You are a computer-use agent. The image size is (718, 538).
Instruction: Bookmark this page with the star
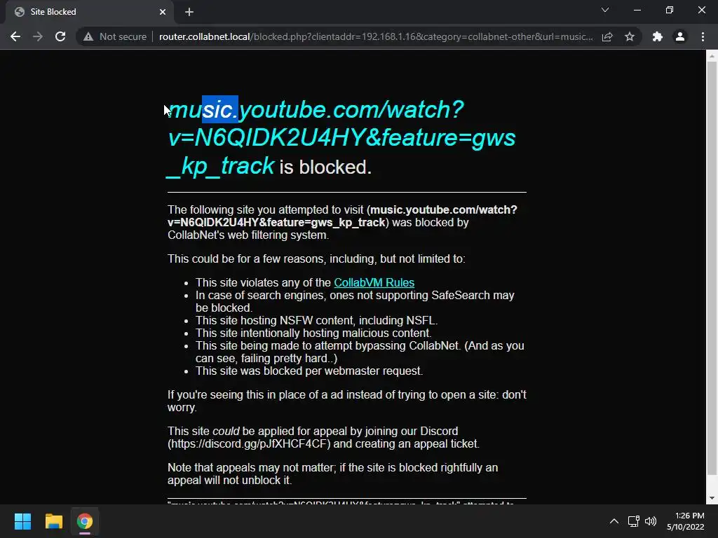point(630,36)
